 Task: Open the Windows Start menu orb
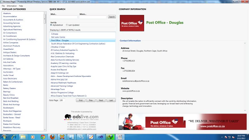coord(4,137)
